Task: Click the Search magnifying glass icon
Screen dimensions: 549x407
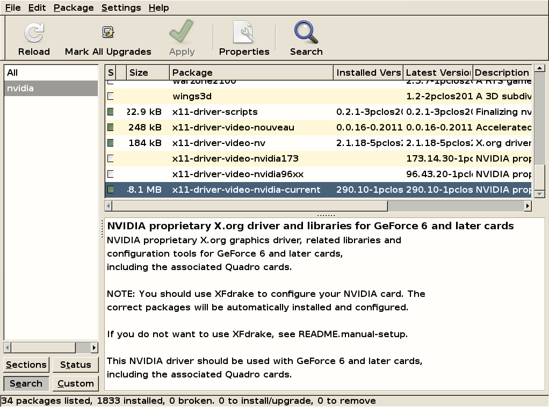Action: point(306,33)
